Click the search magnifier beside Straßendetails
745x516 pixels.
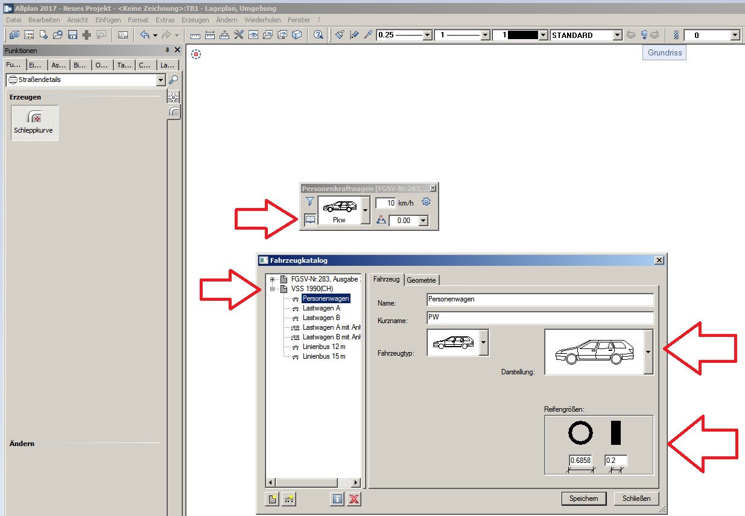tap(173, 80)
